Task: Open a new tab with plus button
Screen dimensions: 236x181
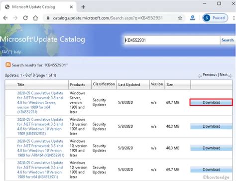Action: [x=83, y=7]
